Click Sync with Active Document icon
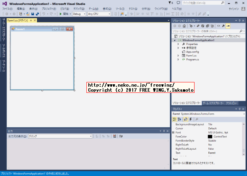 pyautogui.click(x=198, y=26)
